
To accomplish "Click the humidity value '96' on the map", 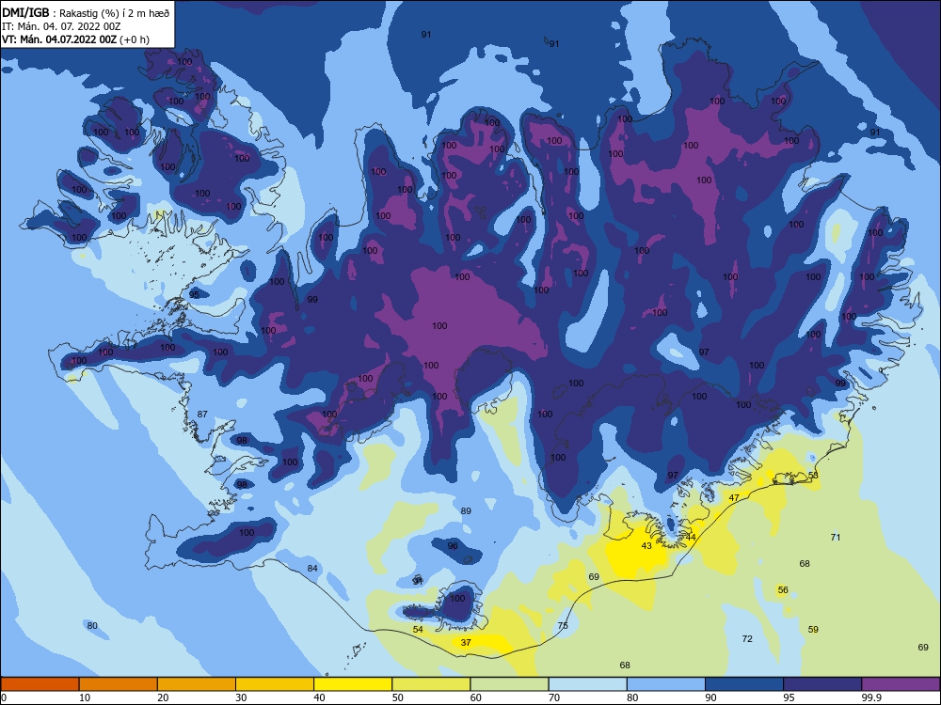I will tap(453, 546).
